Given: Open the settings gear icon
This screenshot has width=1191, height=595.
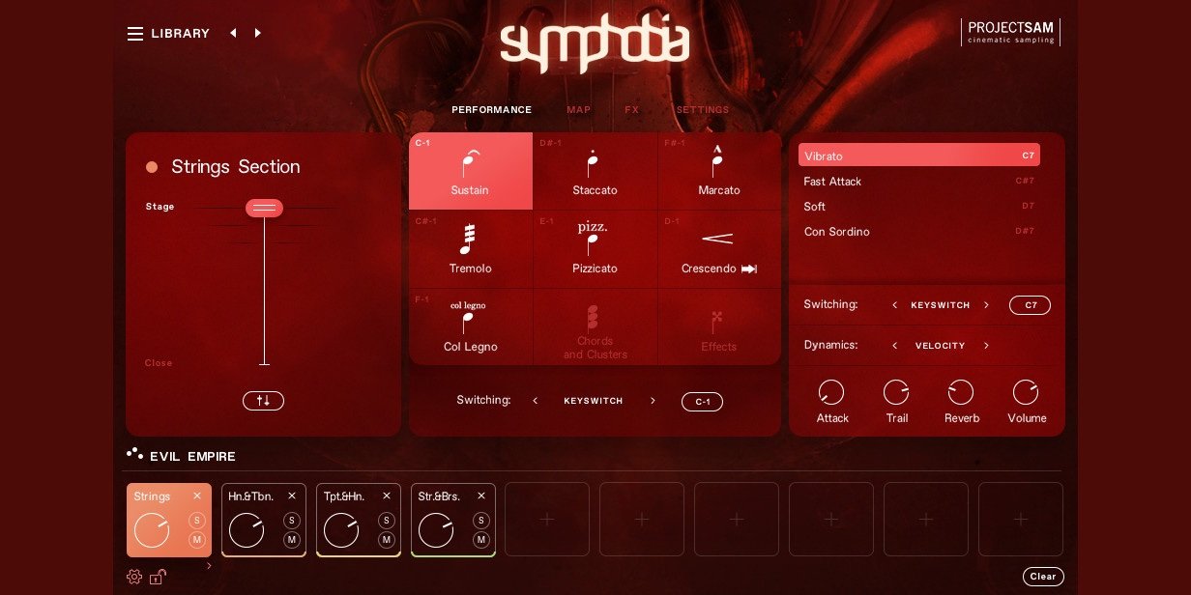Looking at the screenshot, I should (x=134, y=577).
